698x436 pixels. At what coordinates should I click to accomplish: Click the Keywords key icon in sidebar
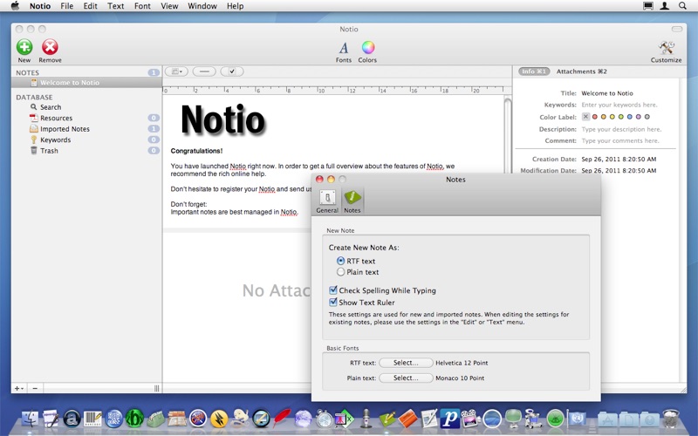[34, 140]
